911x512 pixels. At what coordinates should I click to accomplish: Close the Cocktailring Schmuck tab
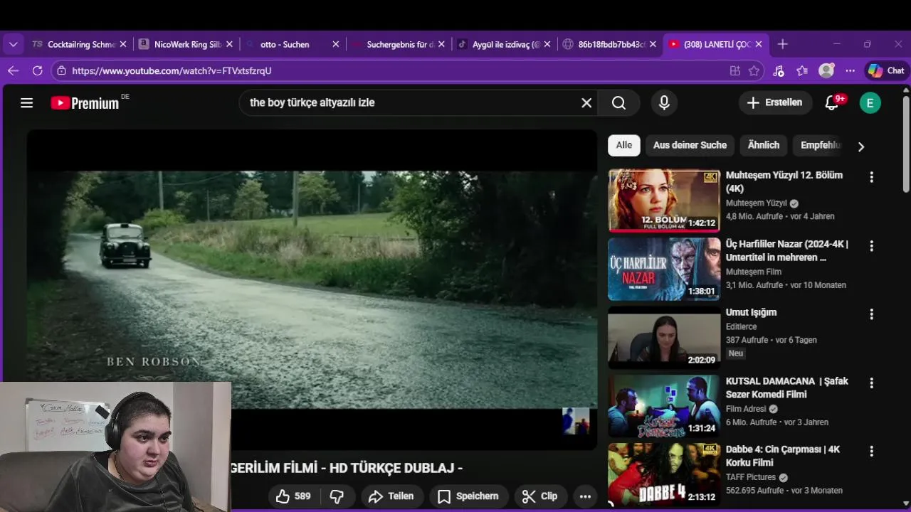coord(122,44)
